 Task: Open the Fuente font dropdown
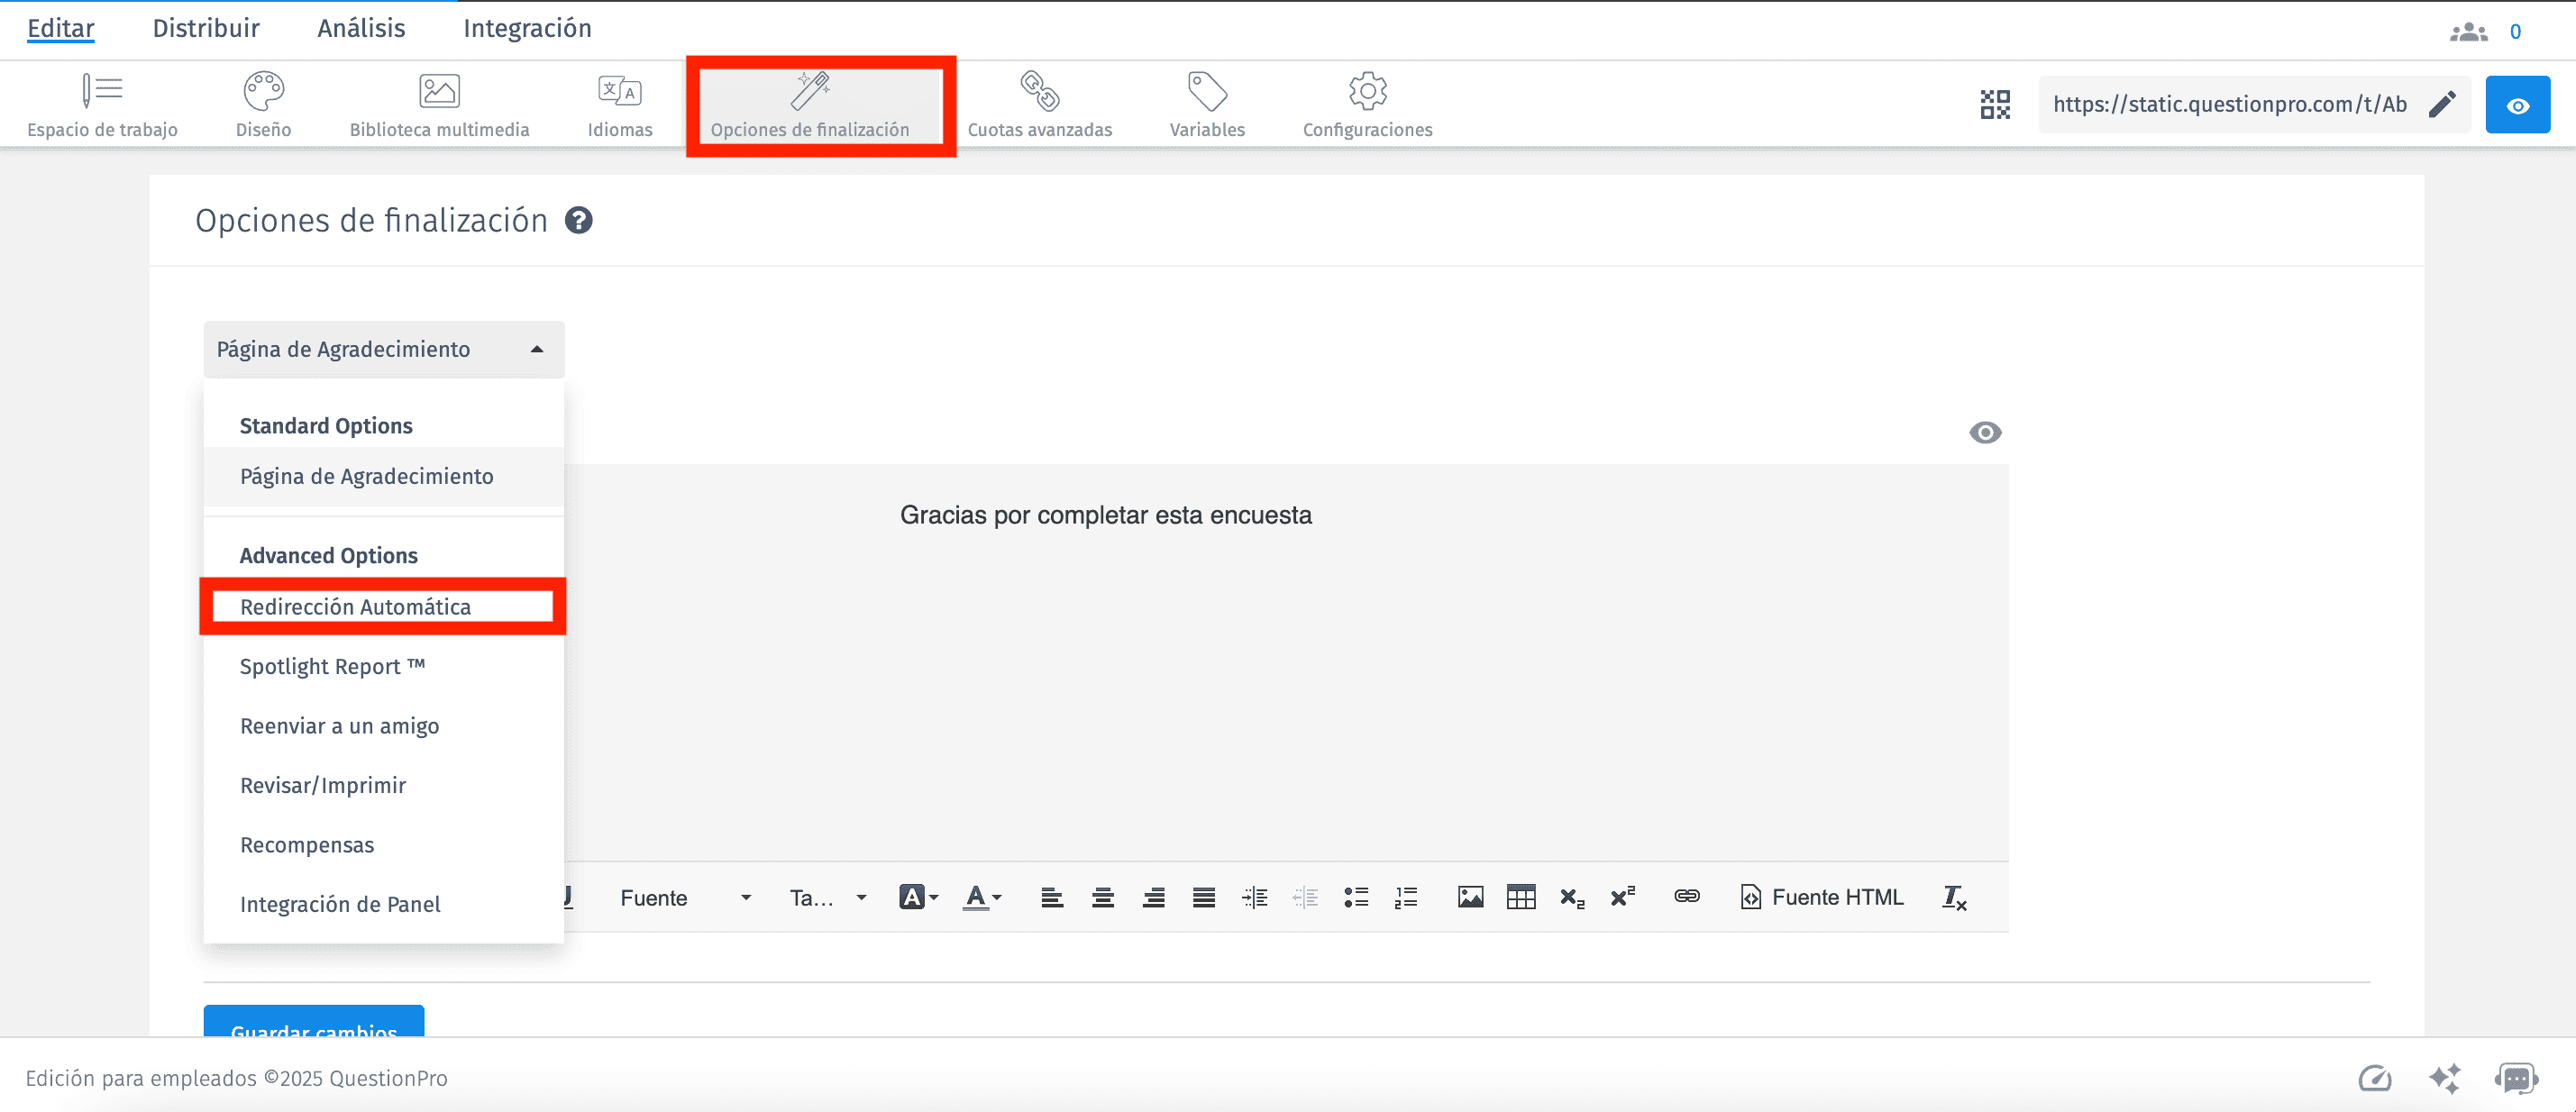pyautogui.click(x=685, y=897)
